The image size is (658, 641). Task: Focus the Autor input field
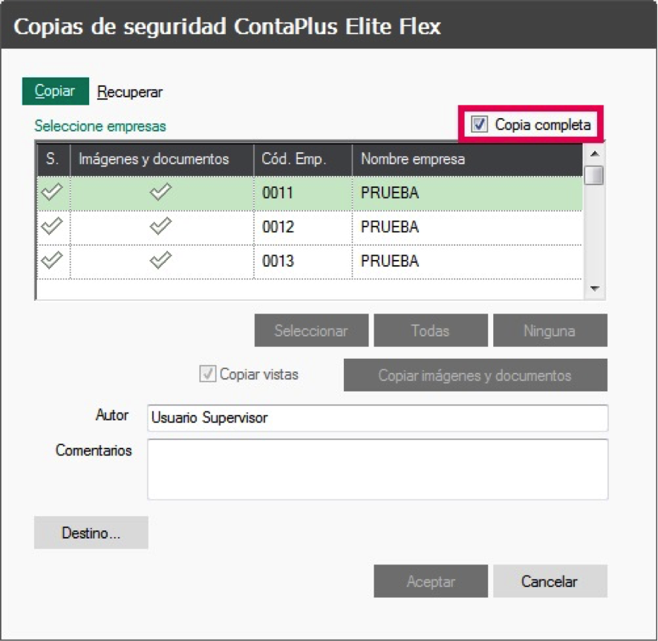(x=377, y=417)
